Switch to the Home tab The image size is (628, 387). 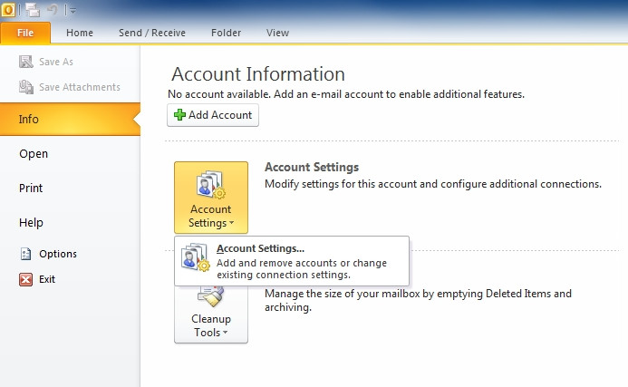pos(80,33)
